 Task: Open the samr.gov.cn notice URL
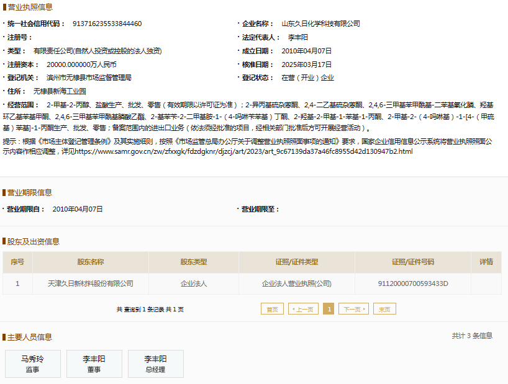[243, 151]
